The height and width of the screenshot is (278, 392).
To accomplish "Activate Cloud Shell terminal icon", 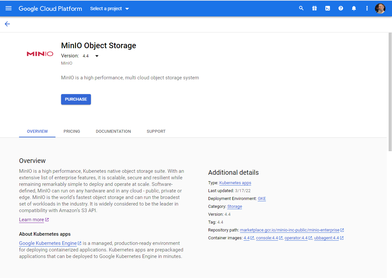I will click(327, 9).
